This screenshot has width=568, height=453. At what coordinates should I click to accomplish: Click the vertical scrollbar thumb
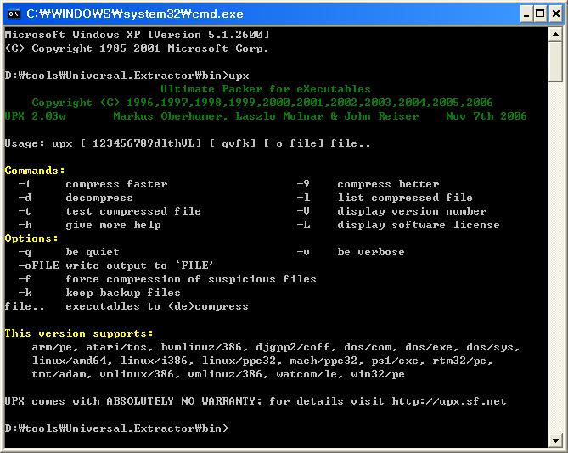(555, 62)
